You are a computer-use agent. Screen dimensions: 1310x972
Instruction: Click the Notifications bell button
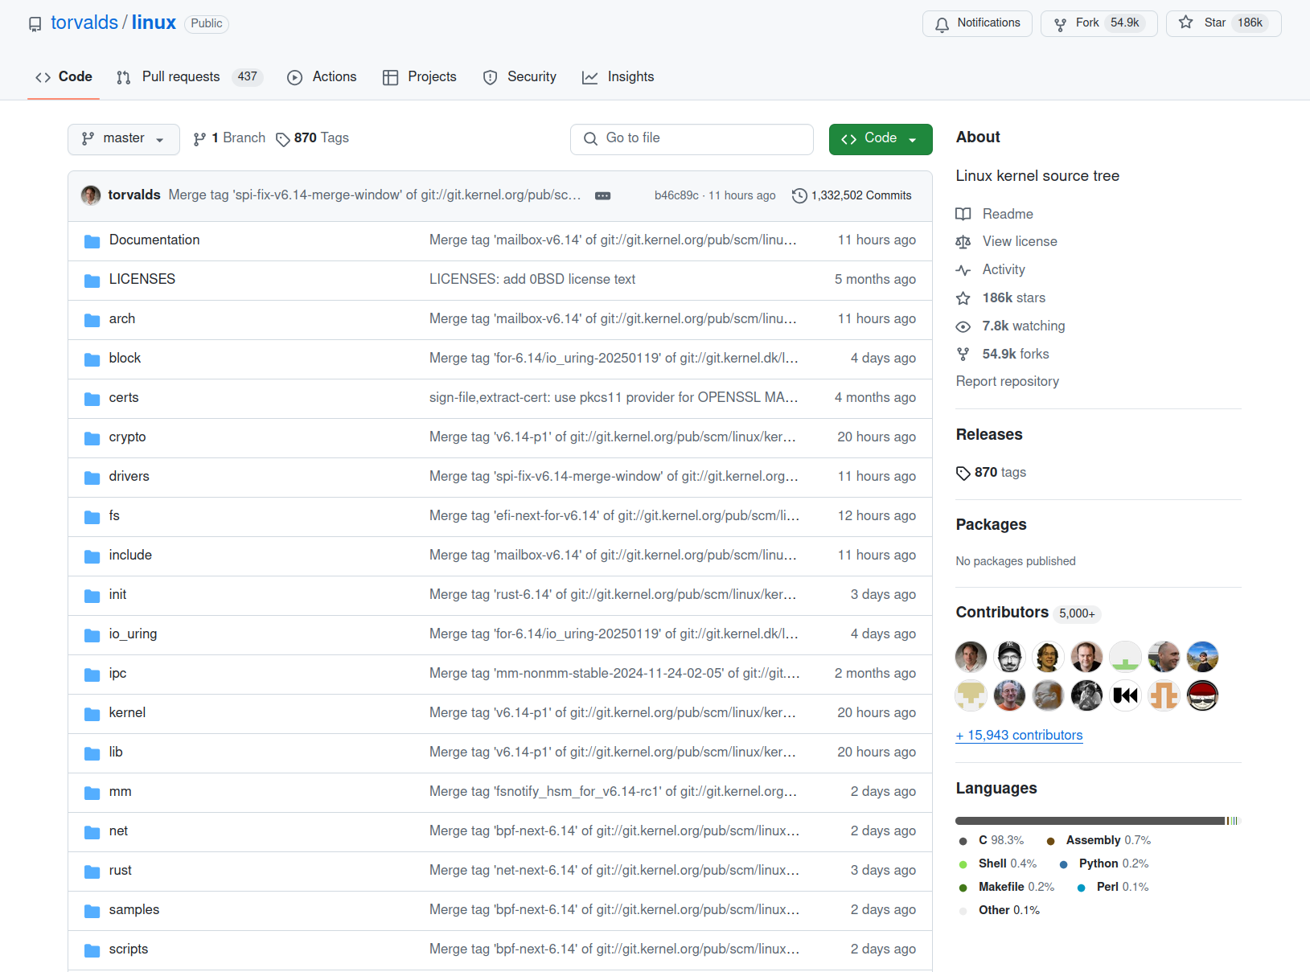pos(976,23)
